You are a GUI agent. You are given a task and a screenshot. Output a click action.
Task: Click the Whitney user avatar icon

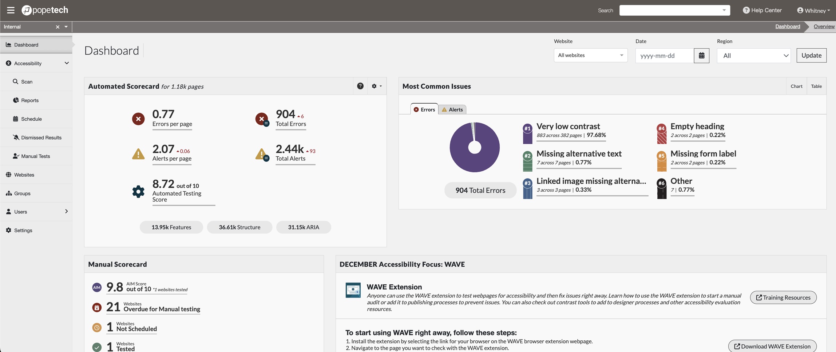click(x=800, y=10)
